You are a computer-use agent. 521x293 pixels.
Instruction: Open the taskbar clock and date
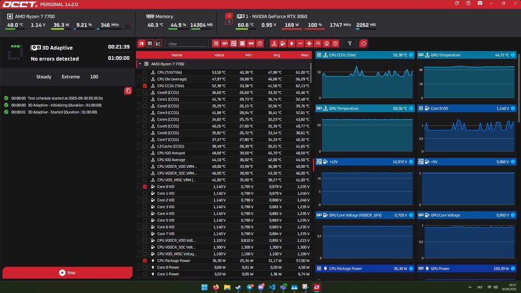(509, 287)
